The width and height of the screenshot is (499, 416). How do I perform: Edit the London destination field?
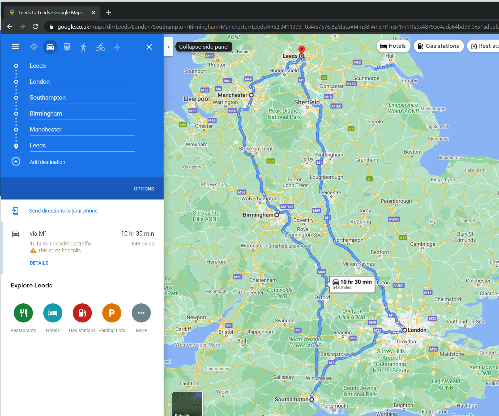click(82, 82)
